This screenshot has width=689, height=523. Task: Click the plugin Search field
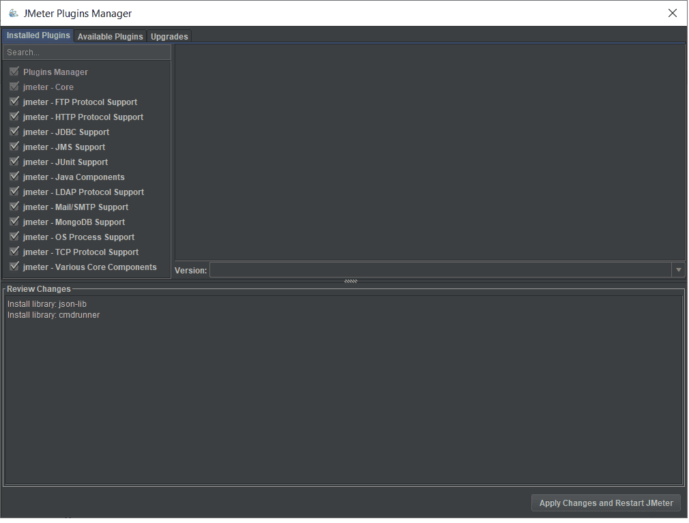[x=87, y=53]
